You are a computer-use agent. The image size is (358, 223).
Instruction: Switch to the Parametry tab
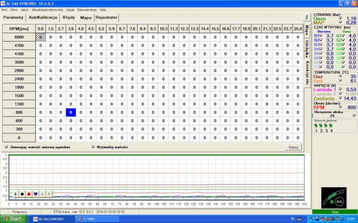(13, 18)
